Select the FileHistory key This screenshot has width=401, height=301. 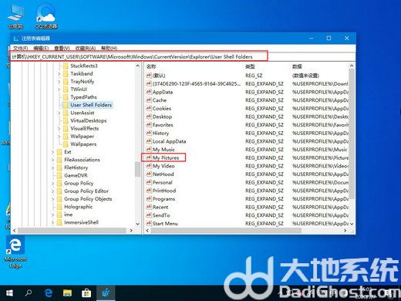76,167
